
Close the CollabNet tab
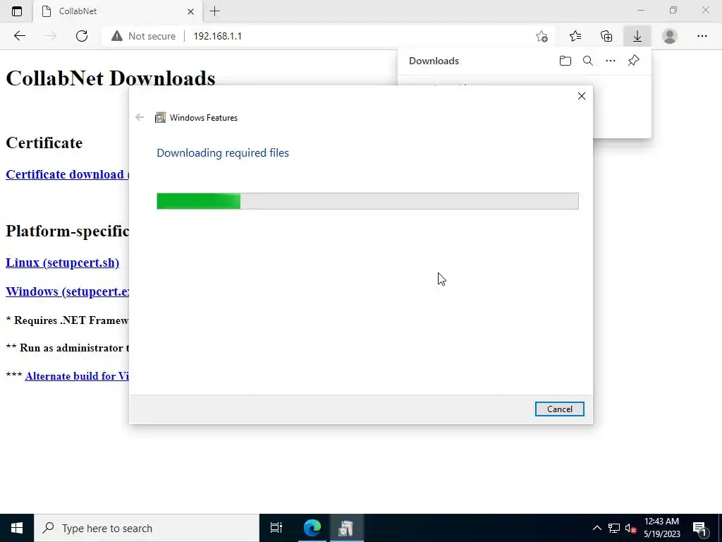tap(190, 11)
